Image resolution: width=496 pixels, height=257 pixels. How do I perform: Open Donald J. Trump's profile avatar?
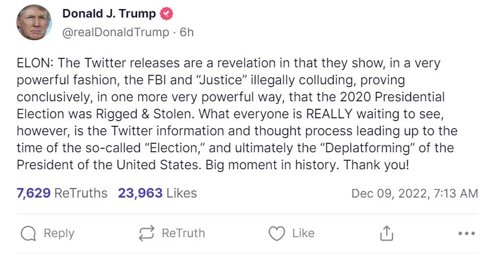[x=34, y=23]
